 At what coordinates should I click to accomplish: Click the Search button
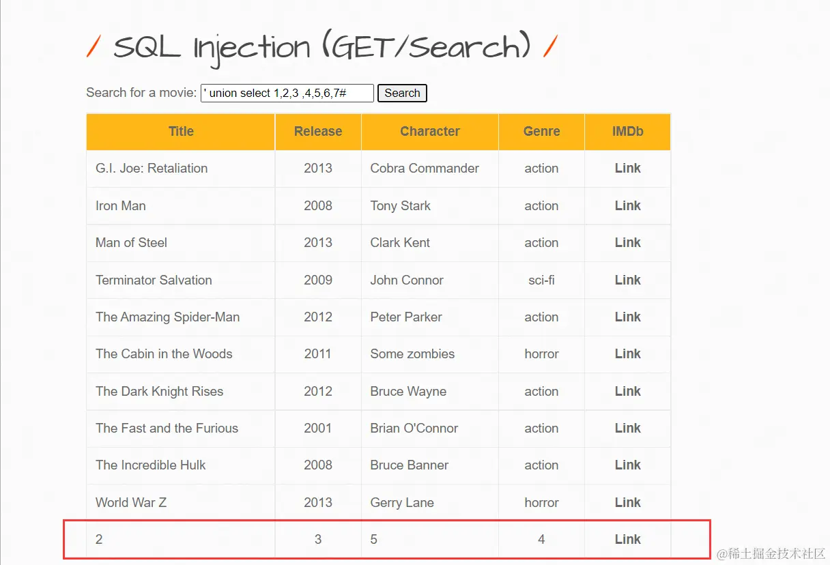pos(402,93)
